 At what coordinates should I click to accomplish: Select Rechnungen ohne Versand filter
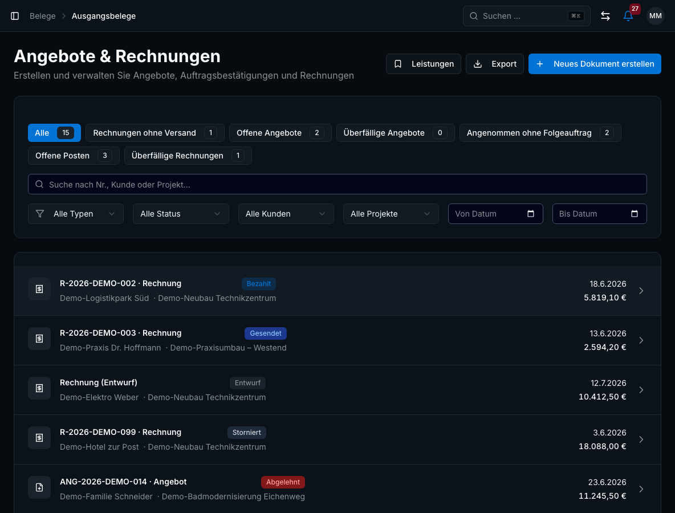pyautogui.click(x=155, y=133)
